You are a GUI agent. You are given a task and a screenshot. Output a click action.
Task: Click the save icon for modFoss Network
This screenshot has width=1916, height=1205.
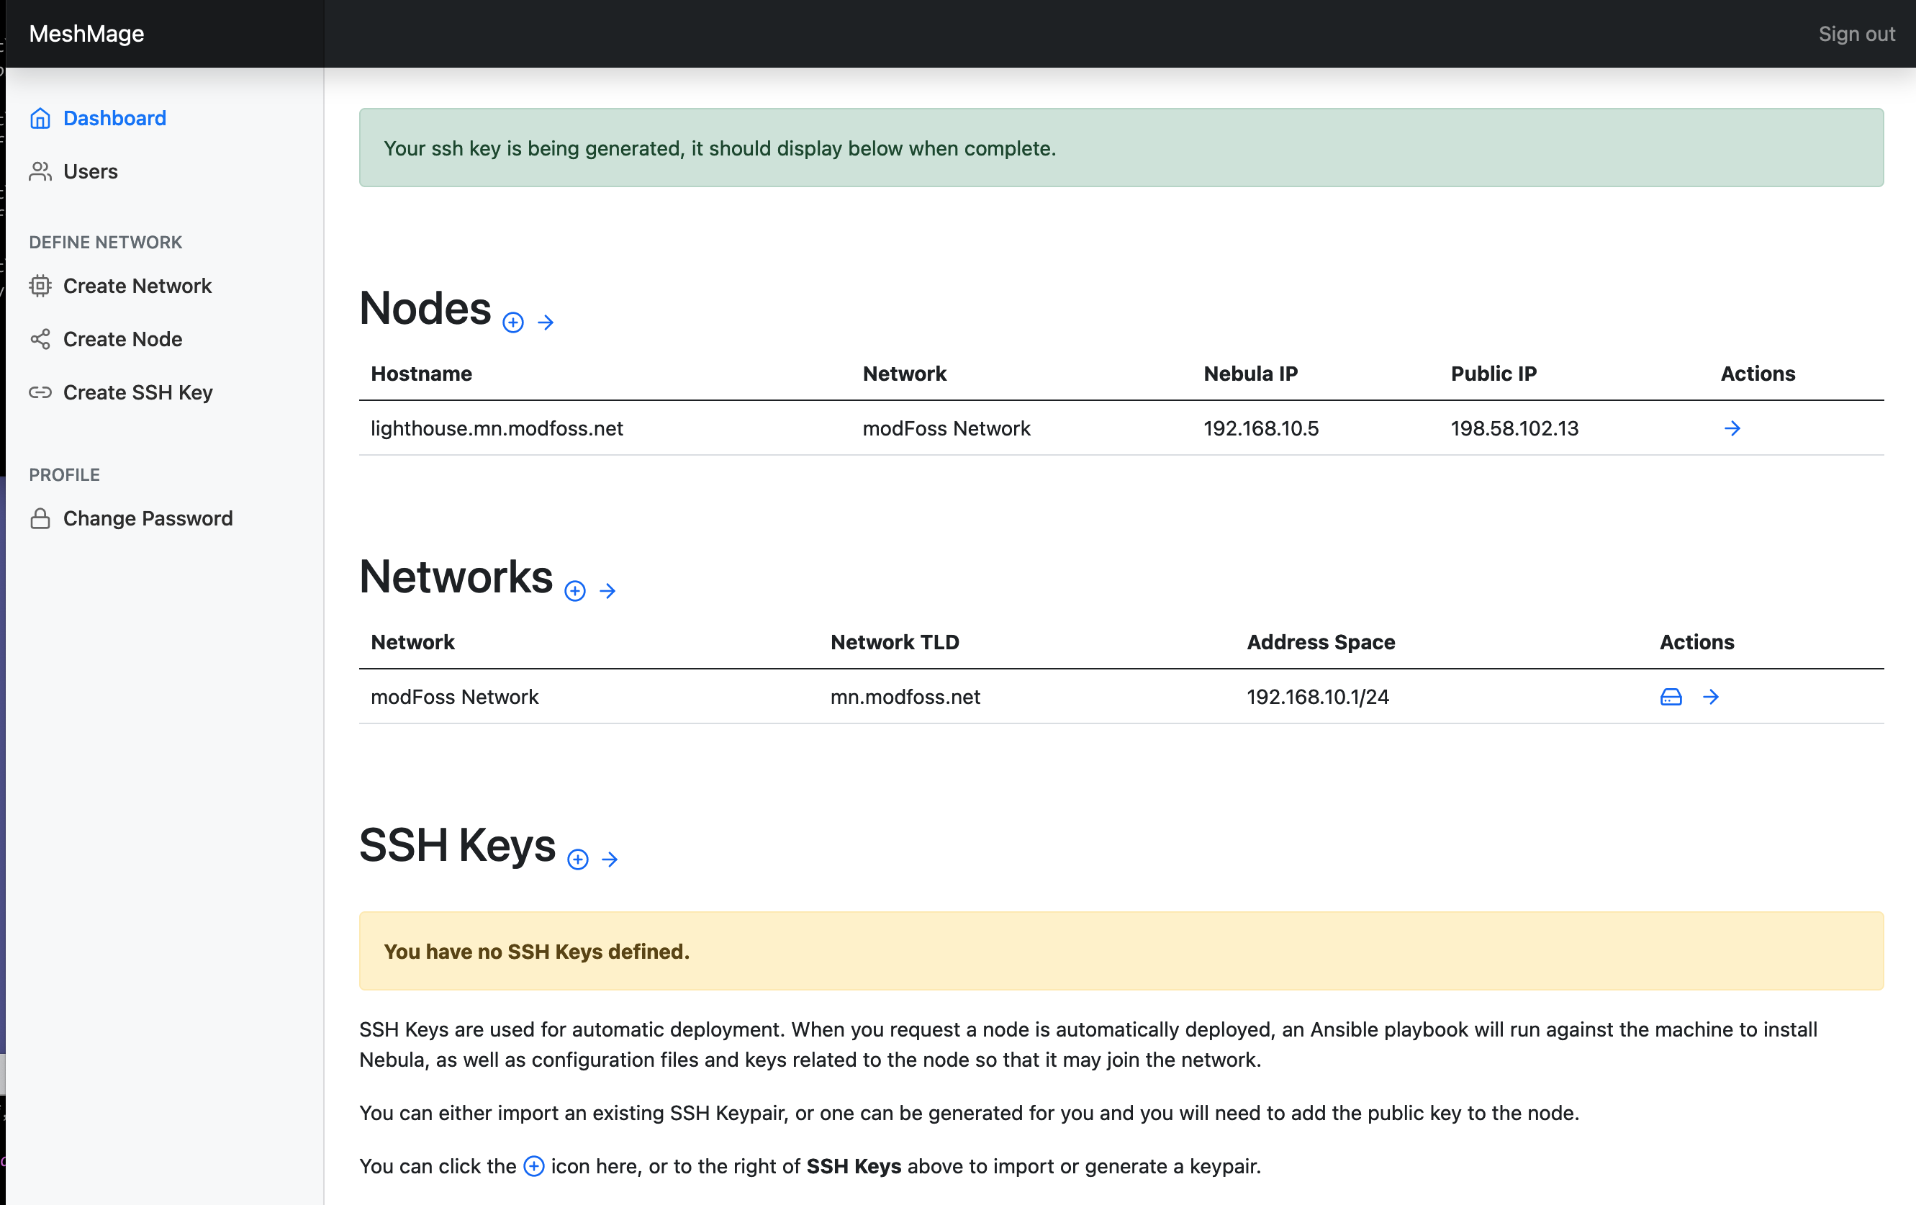click(x=1671, y=695)
